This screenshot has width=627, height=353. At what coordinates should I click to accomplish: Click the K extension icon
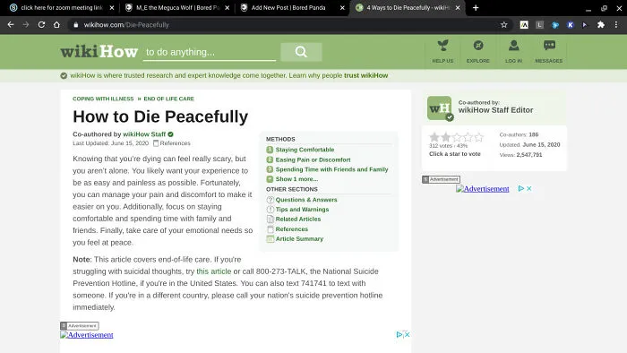click(x=571, y=25)
